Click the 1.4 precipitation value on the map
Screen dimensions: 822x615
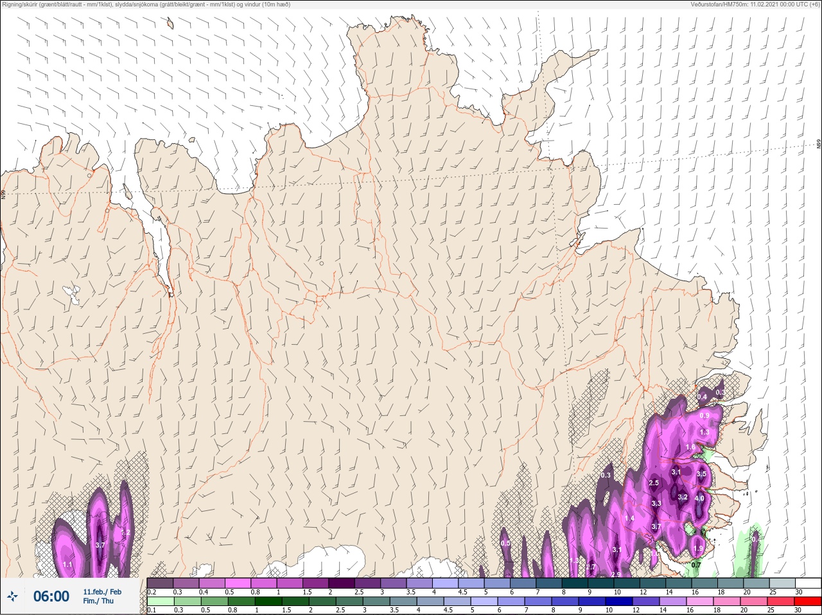point(630,518)
